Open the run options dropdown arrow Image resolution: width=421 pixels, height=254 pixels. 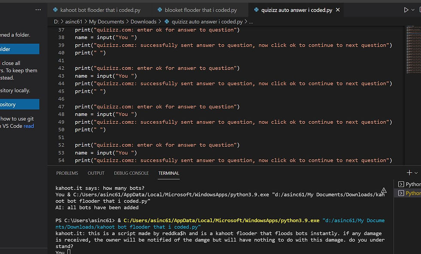click(x=413, y=10)
